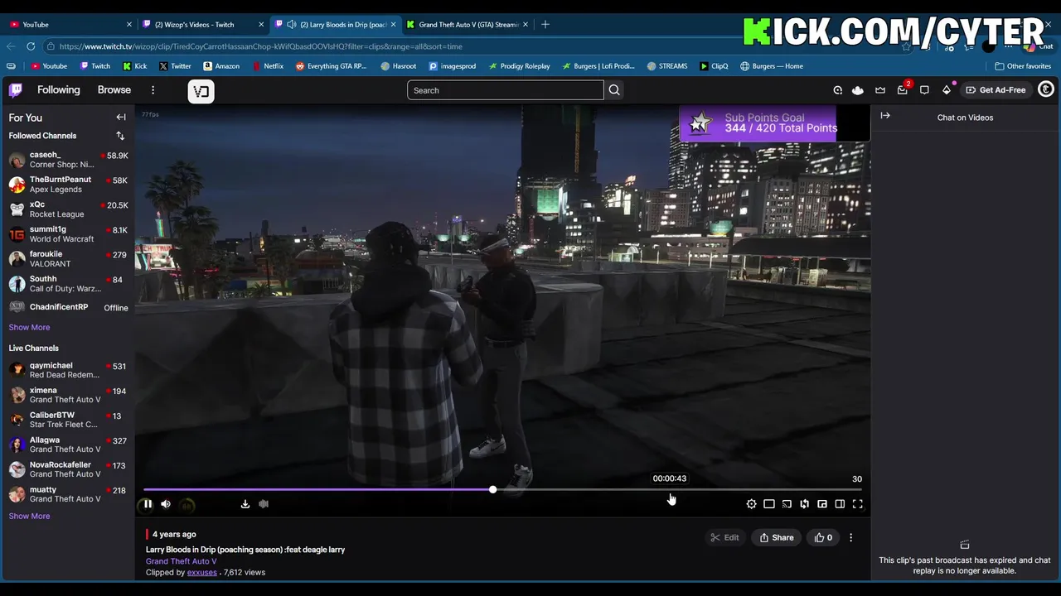Open CaliberBTW live channel
Viewport: 1061px width, 596px height.
68,420
